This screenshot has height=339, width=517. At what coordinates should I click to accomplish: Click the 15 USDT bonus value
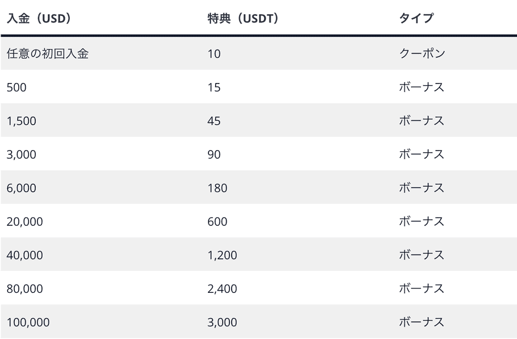tap(214, 87)
